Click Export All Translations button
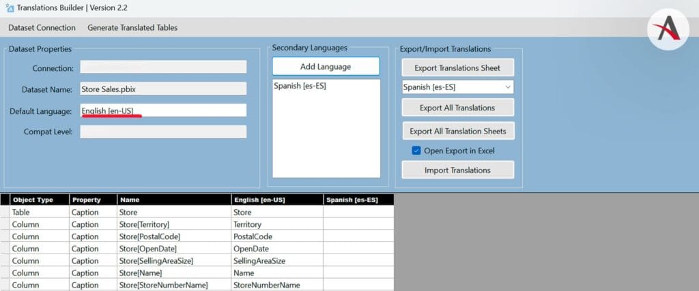 point(457,108)
